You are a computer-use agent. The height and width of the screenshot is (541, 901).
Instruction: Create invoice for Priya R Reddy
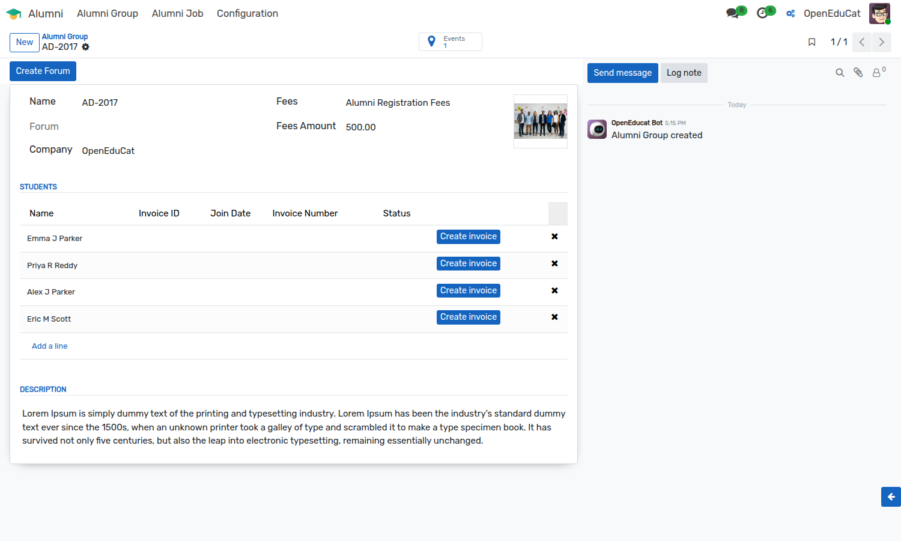[469, 264]
